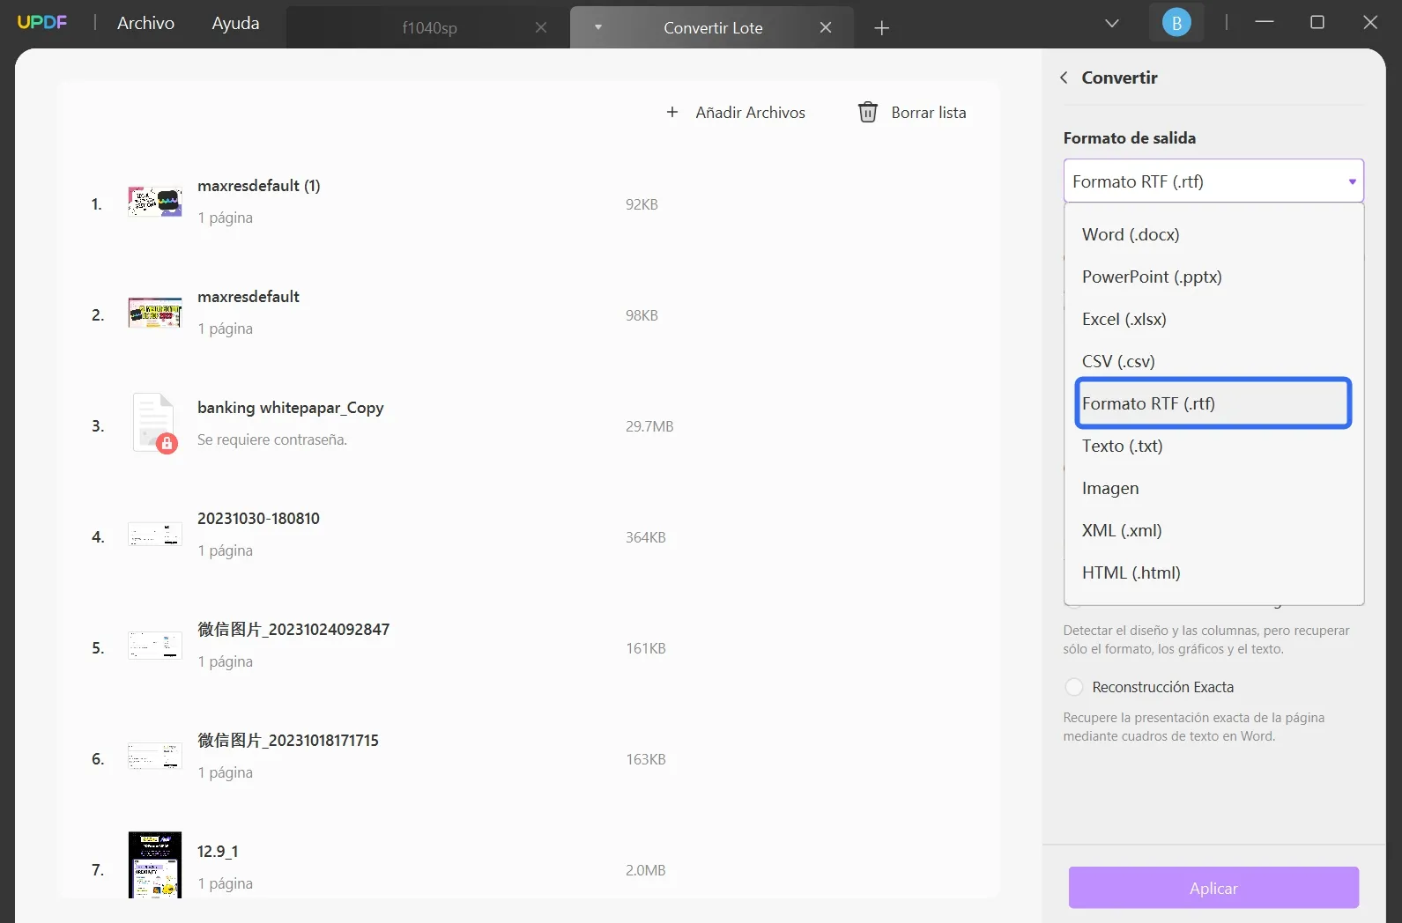1402x923 pixels.
Task: Go back with the Convertir arrow
Action: click(x=1064, y=78)
